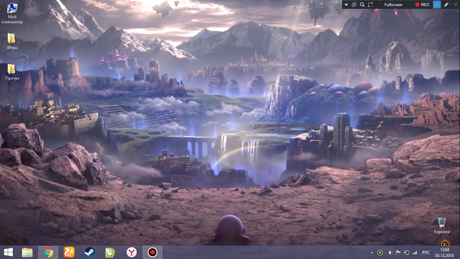The width and height of the screenshot is (460, 259).
Task: Open Yandex Browser from the taskbar
Action: 132,252
